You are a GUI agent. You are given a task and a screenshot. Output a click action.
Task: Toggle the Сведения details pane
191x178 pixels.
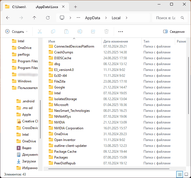click(x=174, y=31)
